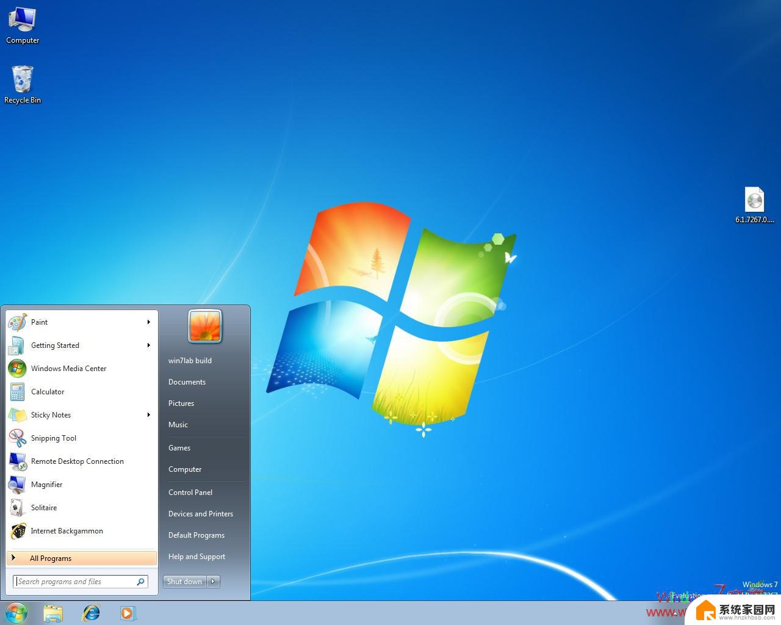Click the Solitaire cards icon
781x625 pixels.
click(17, 508)
